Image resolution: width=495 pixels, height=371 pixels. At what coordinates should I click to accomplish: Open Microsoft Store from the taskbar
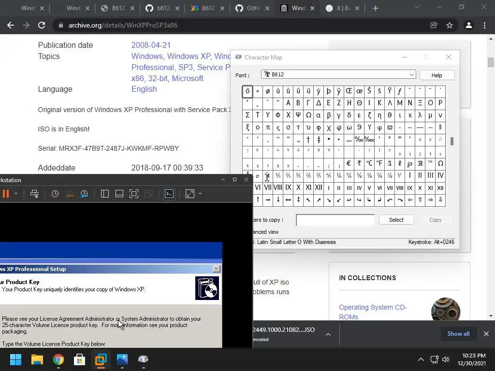click(x=80, y=359)
